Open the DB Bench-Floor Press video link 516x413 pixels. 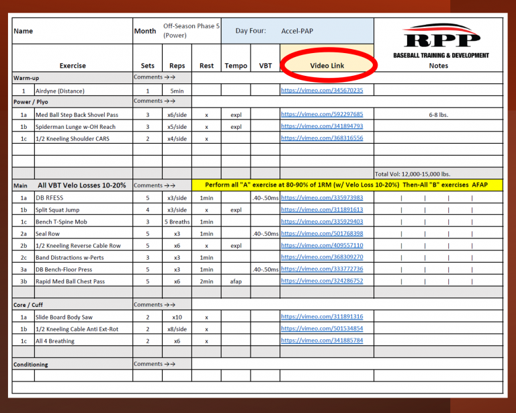(322, 269)
